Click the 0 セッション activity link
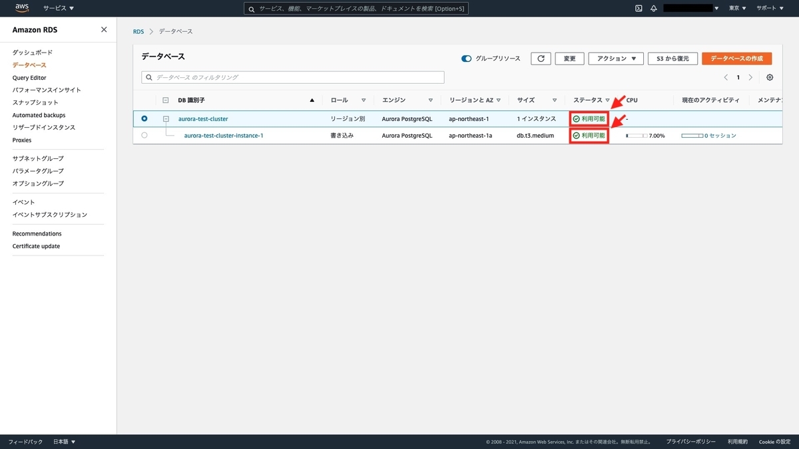The image size is (799, 449). point(720,136)
